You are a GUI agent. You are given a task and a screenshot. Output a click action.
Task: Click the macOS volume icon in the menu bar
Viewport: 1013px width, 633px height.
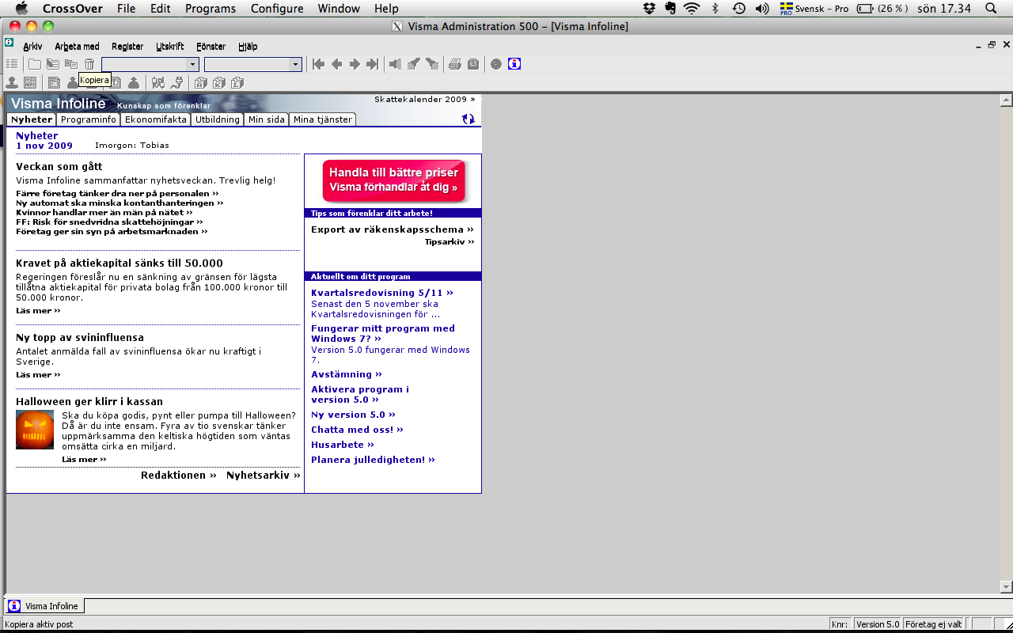pos(761,9)
